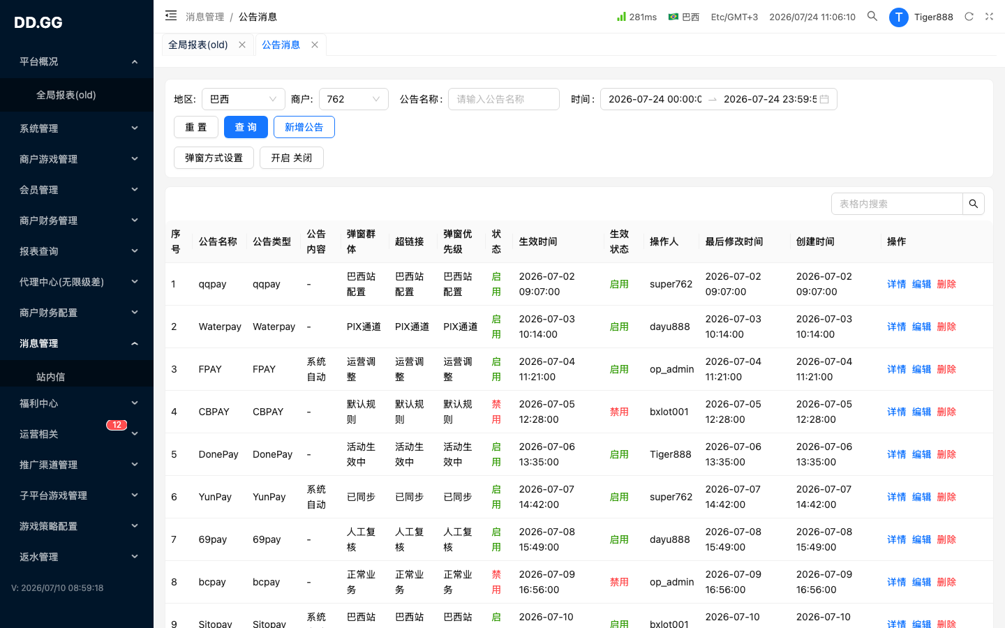Open 全局报表(old) in the sidebar

point(77,95)
